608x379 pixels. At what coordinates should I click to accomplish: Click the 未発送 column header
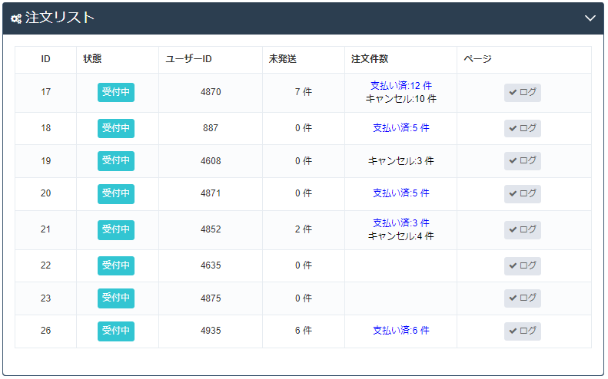coord(283,60)
